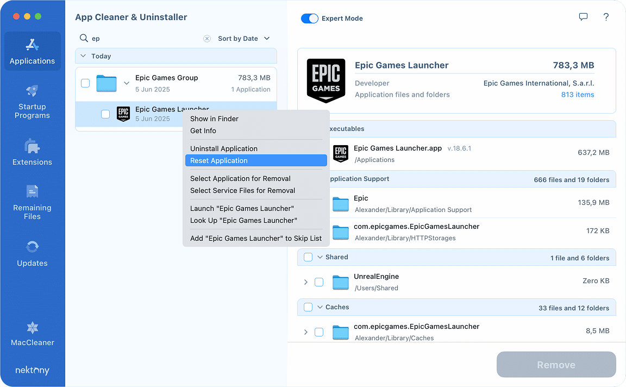Collapse the Today group
Viewport: 626px width, 387px height.
click(x=83, y=56)
